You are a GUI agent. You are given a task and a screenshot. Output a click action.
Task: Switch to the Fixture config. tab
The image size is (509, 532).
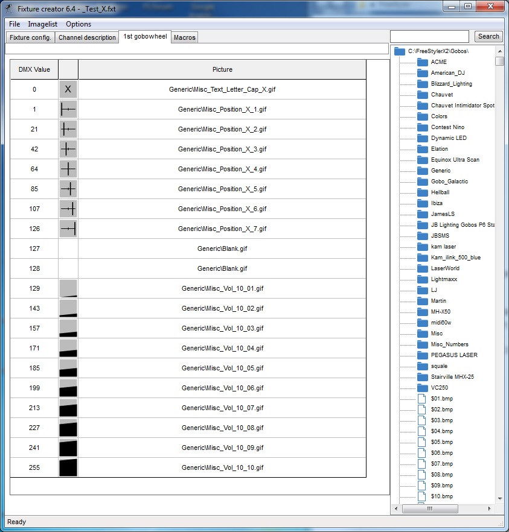pyautogui.click(x=30, y=37)
